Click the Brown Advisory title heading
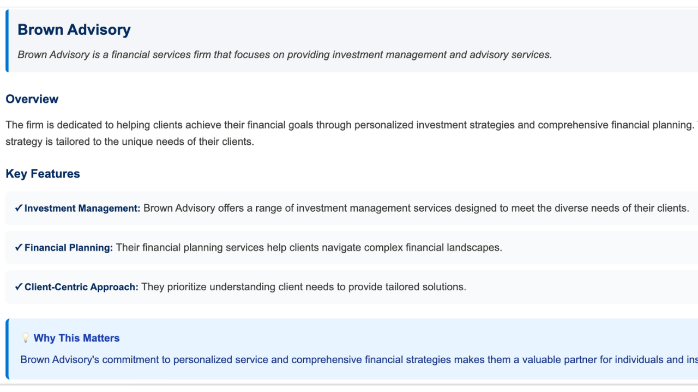The height and width of the screenshot is (392, 698). pos(74,30)
